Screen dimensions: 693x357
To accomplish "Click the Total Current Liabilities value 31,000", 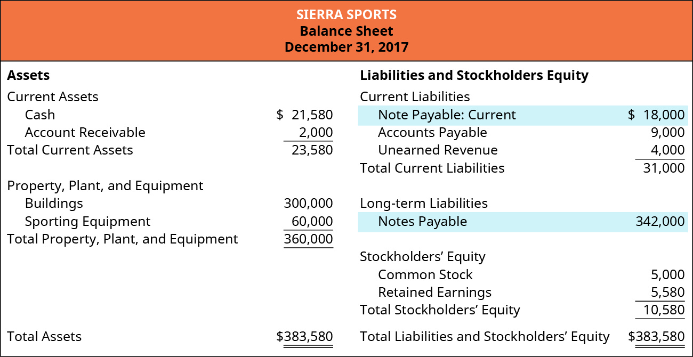I will (x=663, y=168).
